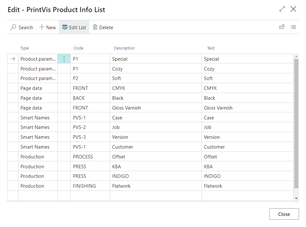306x227 pixels.
Task: Click the Code column header
Action: (x=78, y=48)
